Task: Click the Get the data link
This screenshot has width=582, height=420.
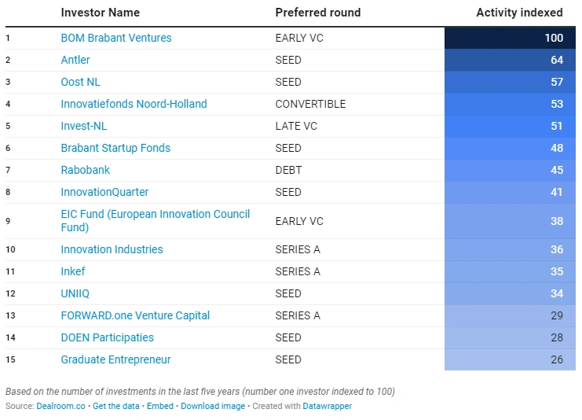Action: coord(115,407)
